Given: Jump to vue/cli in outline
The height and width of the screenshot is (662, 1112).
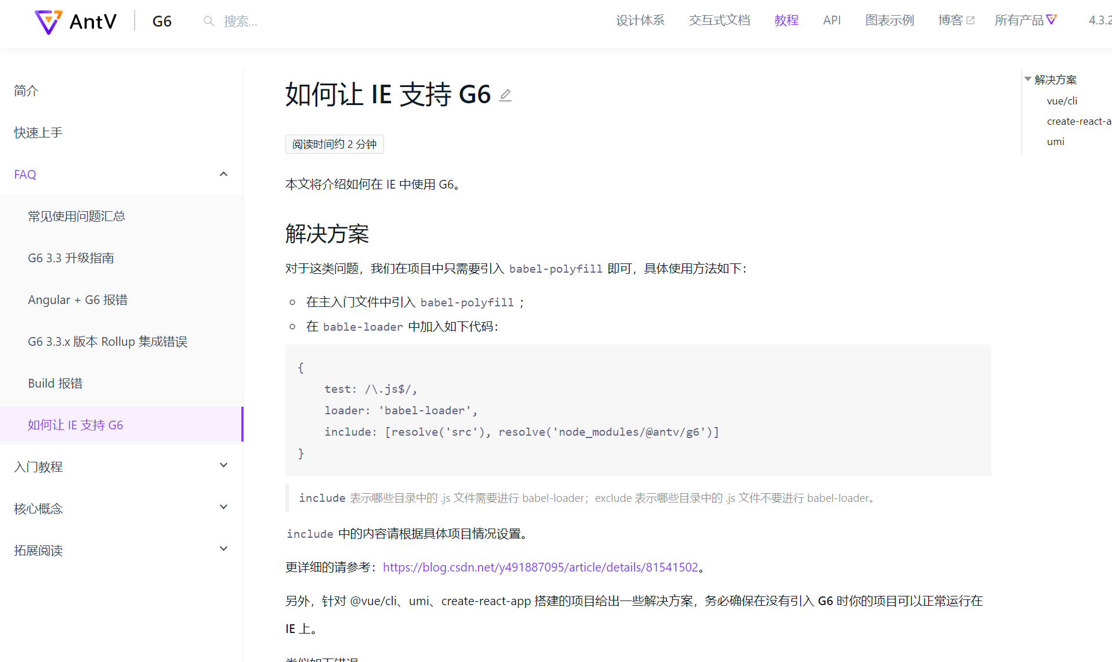Looking at the screenshot, I should click(1062, 100).
